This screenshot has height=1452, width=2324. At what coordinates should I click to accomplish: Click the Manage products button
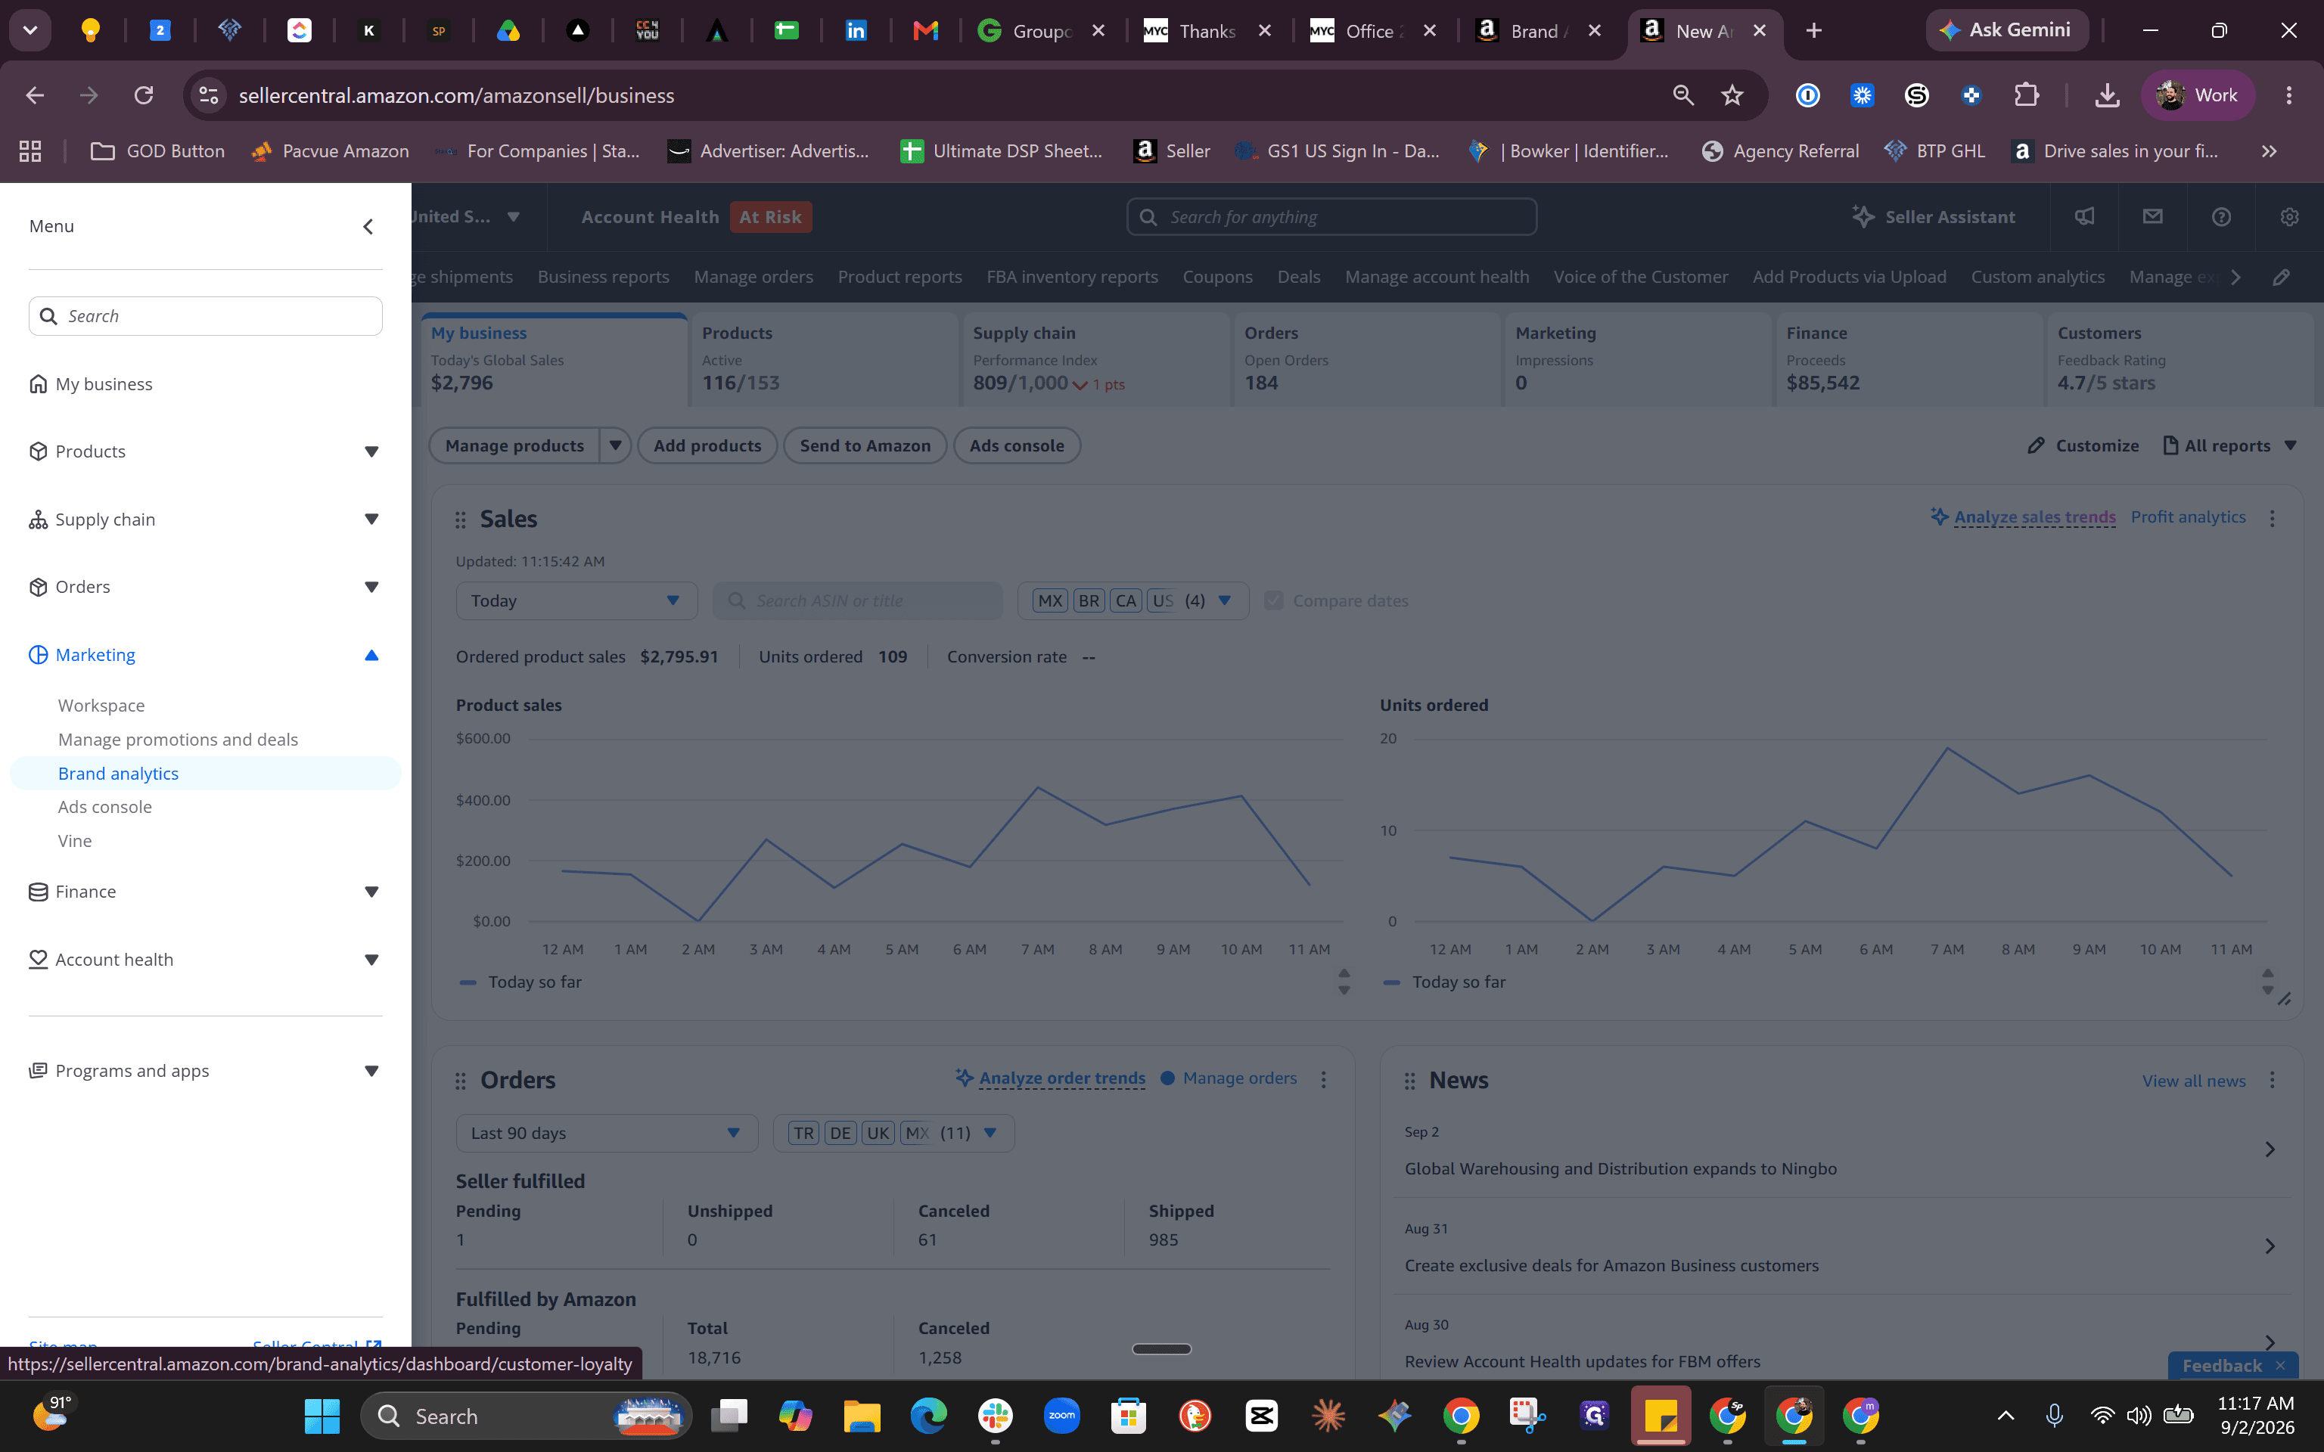click(514, 445)
